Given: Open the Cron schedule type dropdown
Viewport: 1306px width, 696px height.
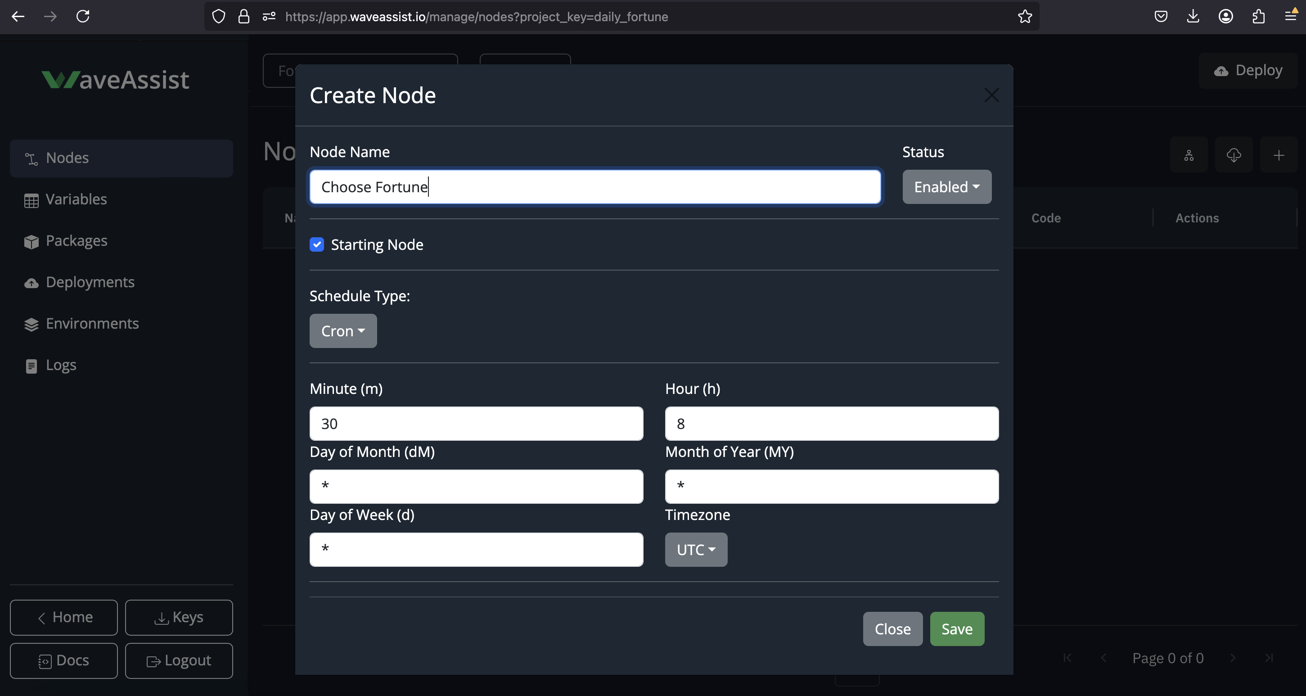Looking at the screenshot, I should tap(343, 331).
